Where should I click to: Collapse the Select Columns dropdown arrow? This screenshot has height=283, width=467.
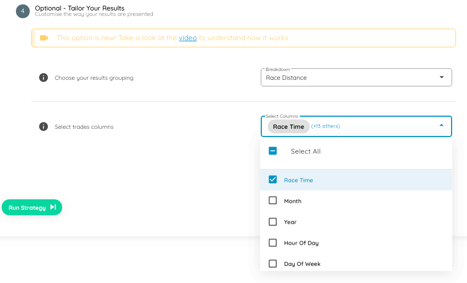pyautogui.click(x=441, y=126)
